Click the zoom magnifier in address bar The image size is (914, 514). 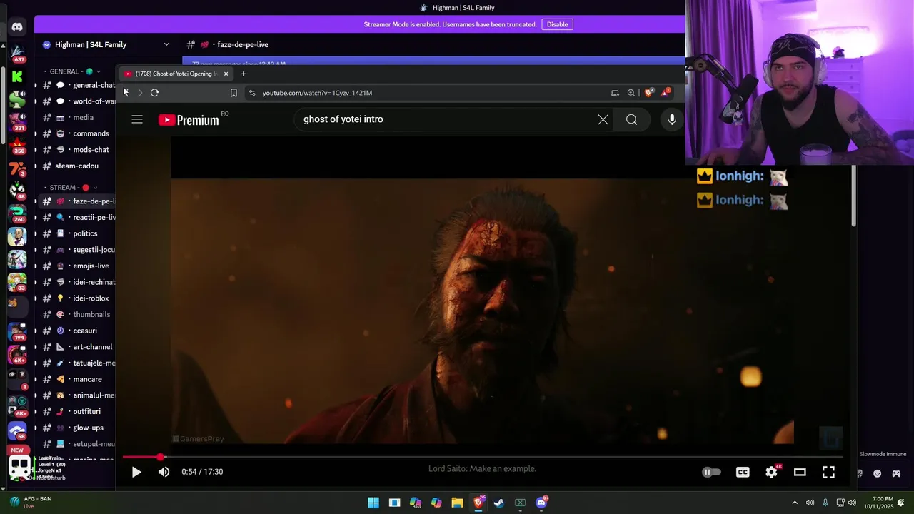[x=631, y=93]
